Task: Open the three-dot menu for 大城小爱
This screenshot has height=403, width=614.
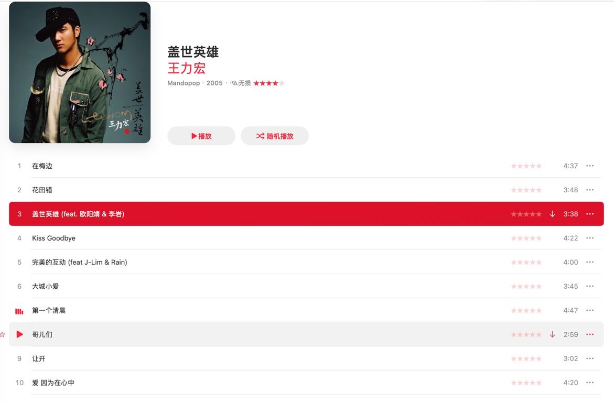Action: [x=590, y=287]
